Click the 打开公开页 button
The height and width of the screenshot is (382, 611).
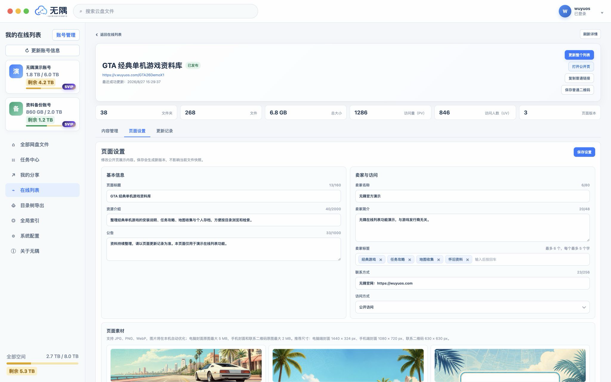coord(581,67)
